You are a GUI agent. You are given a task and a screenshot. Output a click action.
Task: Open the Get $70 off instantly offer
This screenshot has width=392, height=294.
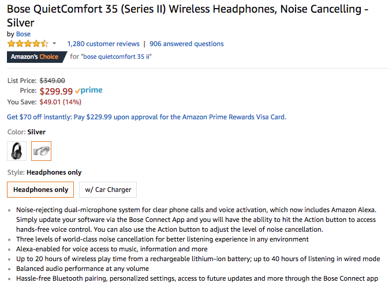pyautogui.click(x=146, y=116)
